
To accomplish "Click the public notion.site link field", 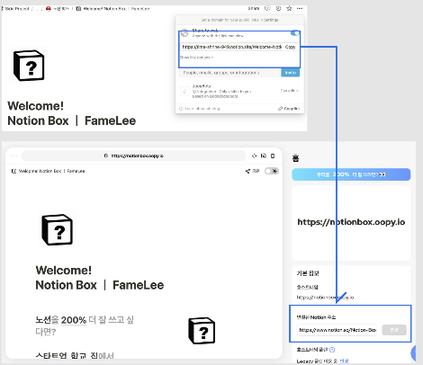I will (231, 47).
